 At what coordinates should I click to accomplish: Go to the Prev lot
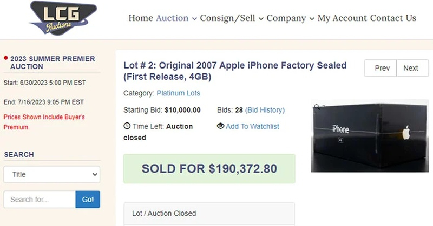[x=382, y=68]
